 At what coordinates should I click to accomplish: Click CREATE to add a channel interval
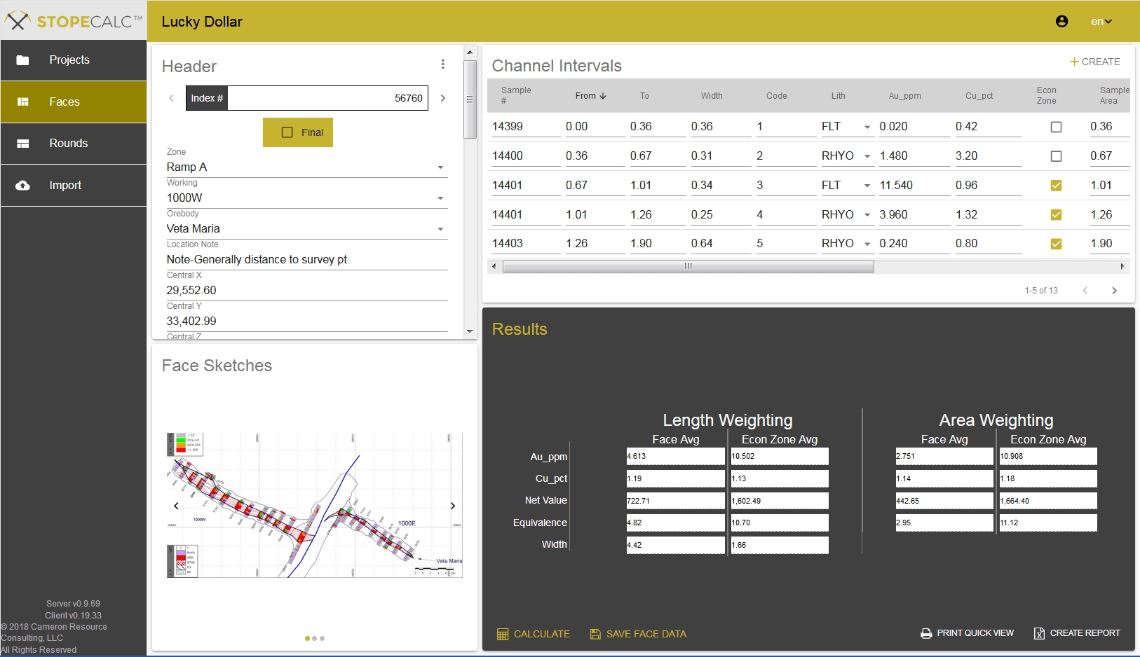[x=1094, y=62]
